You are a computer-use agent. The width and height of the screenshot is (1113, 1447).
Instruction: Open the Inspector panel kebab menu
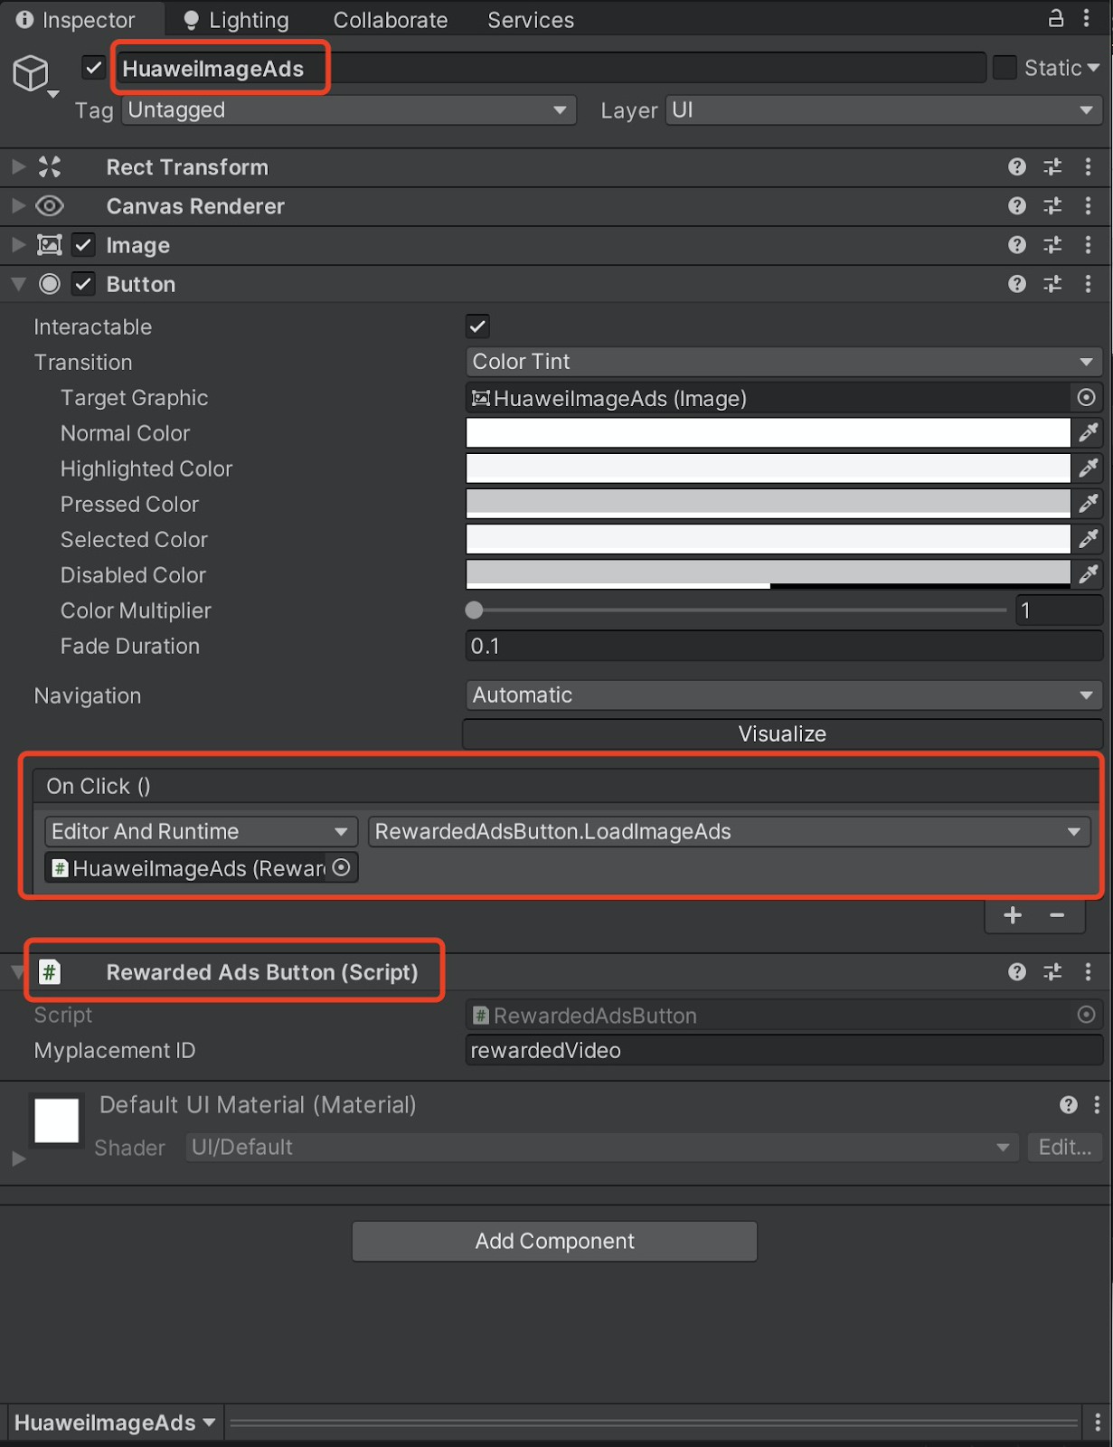pos(1087,17)
